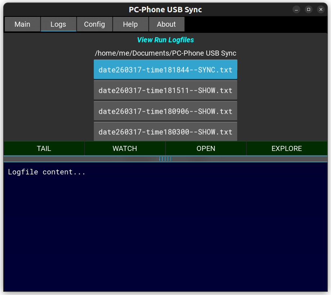Show the About tab
This screenshot has width=331, height=295.
click(x=167, y=24)
